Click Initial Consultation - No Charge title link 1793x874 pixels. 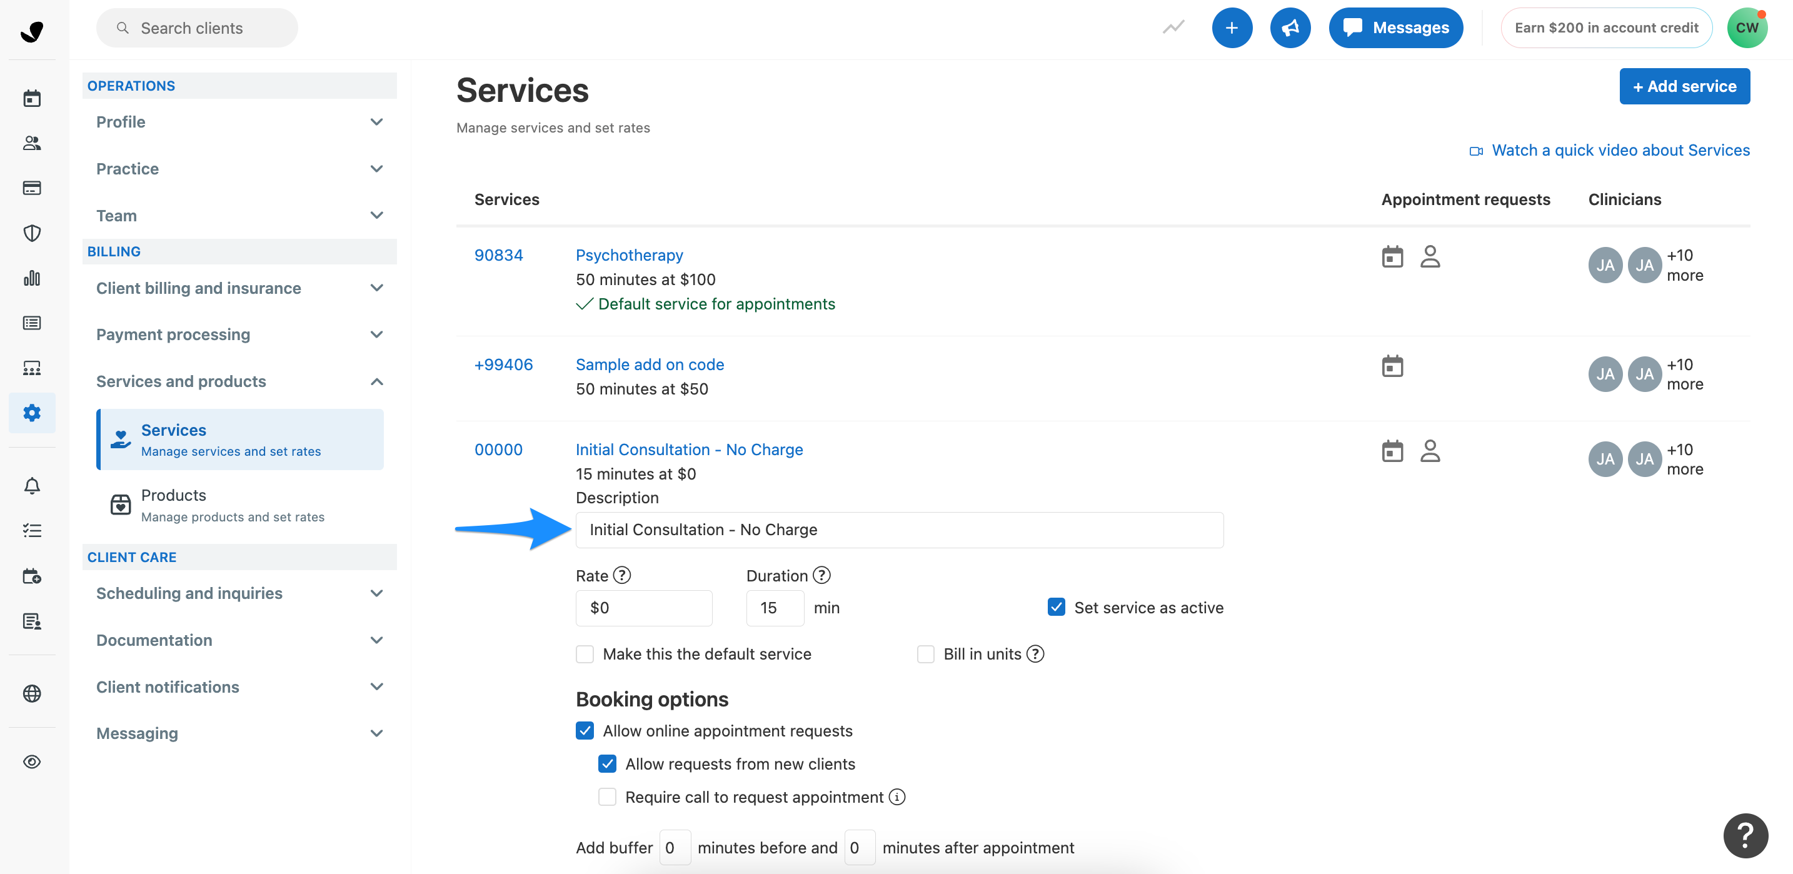click(x=689, y=450)
